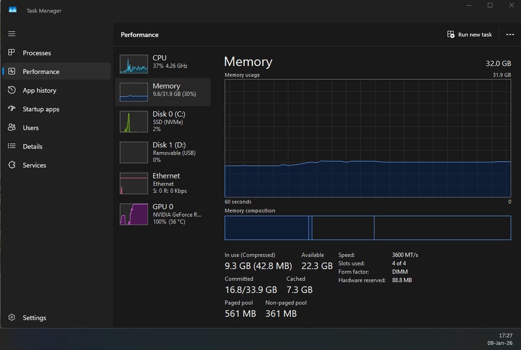The image size is (521, 350).
Task: Go to Processes page
Action: (x=37, y=53)
